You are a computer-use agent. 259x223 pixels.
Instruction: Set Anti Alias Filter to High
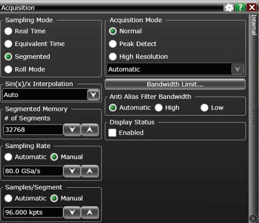tap(159, 108)
